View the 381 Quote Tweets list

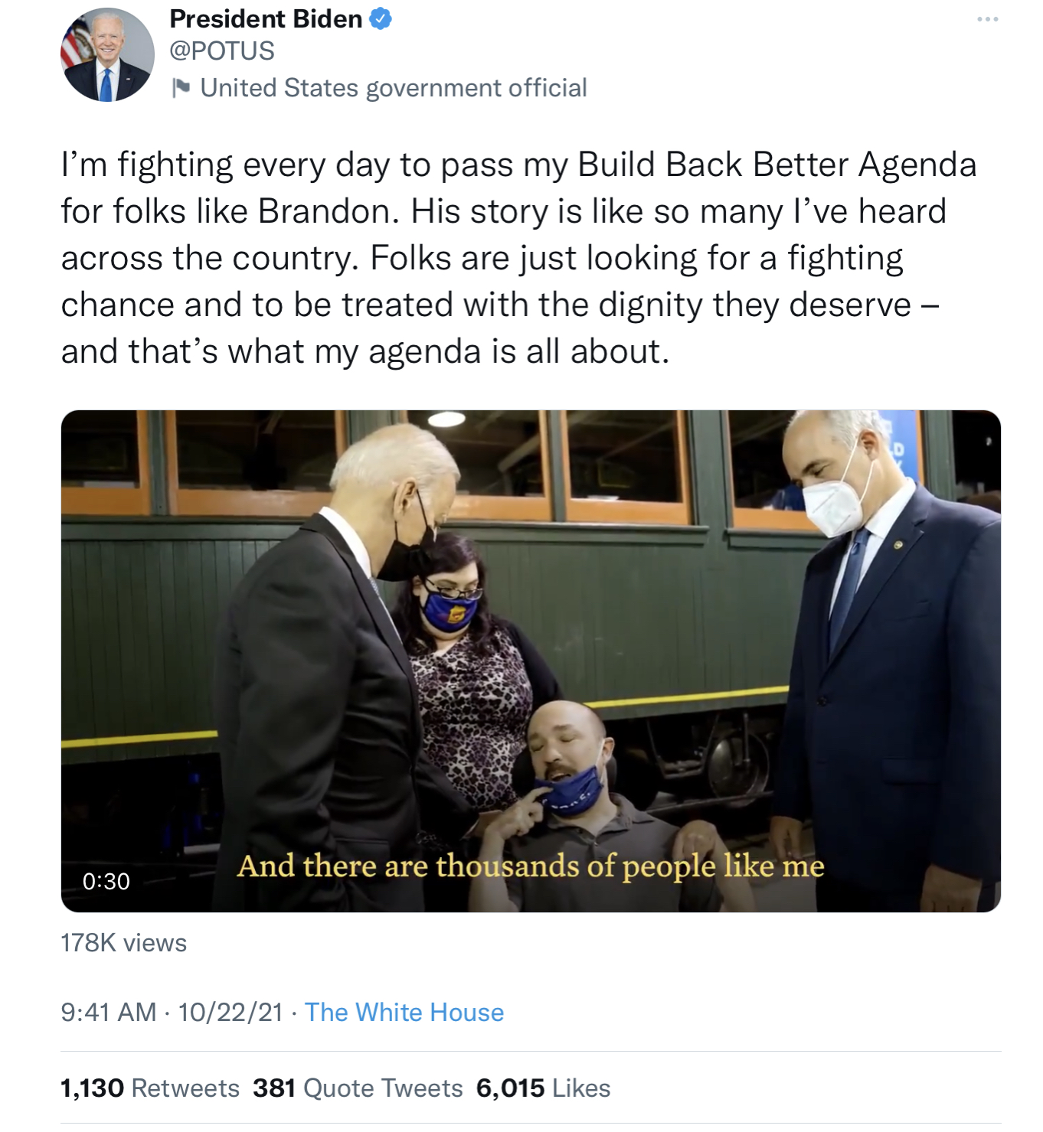pos(358,1088)
